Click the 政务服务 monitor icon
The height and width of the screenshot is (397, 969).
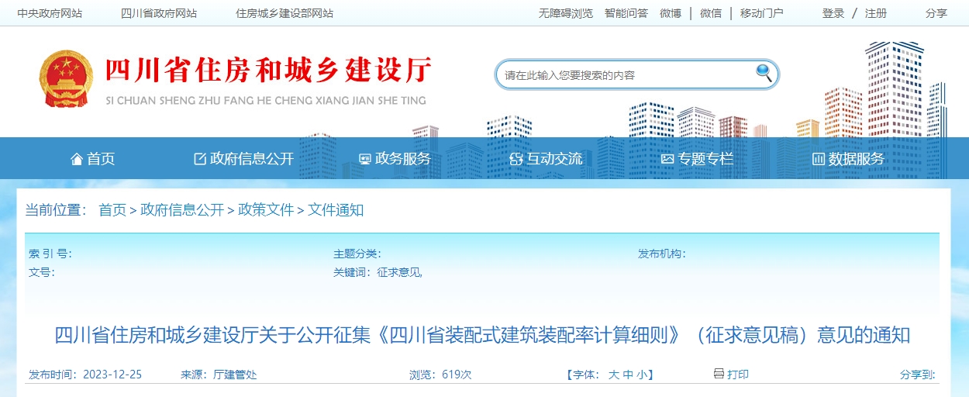365,159
